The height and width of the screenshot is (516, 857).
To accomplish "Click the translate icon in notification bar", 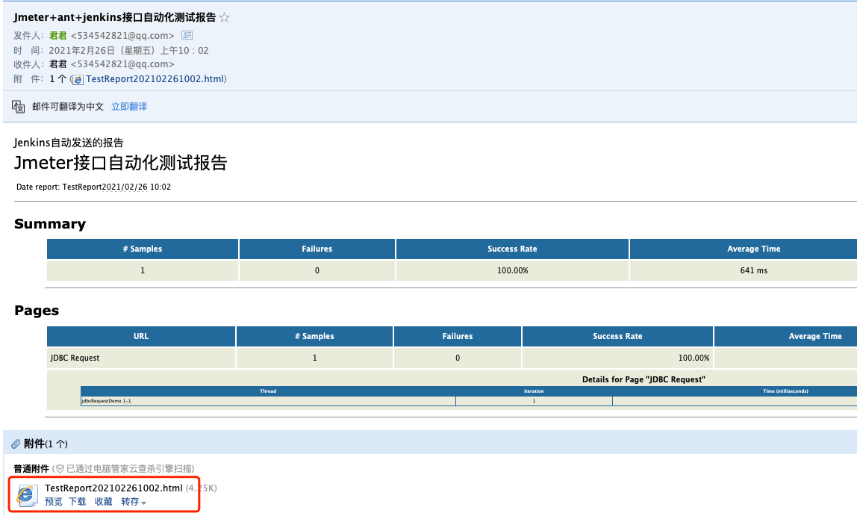I will coord(18,107).
